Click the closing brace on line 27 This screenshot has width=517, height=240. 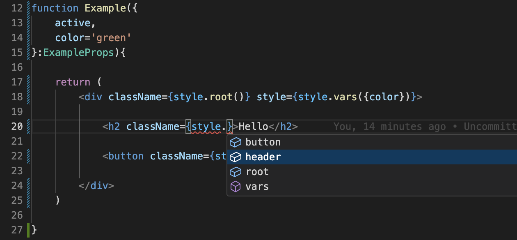(34, 230)
